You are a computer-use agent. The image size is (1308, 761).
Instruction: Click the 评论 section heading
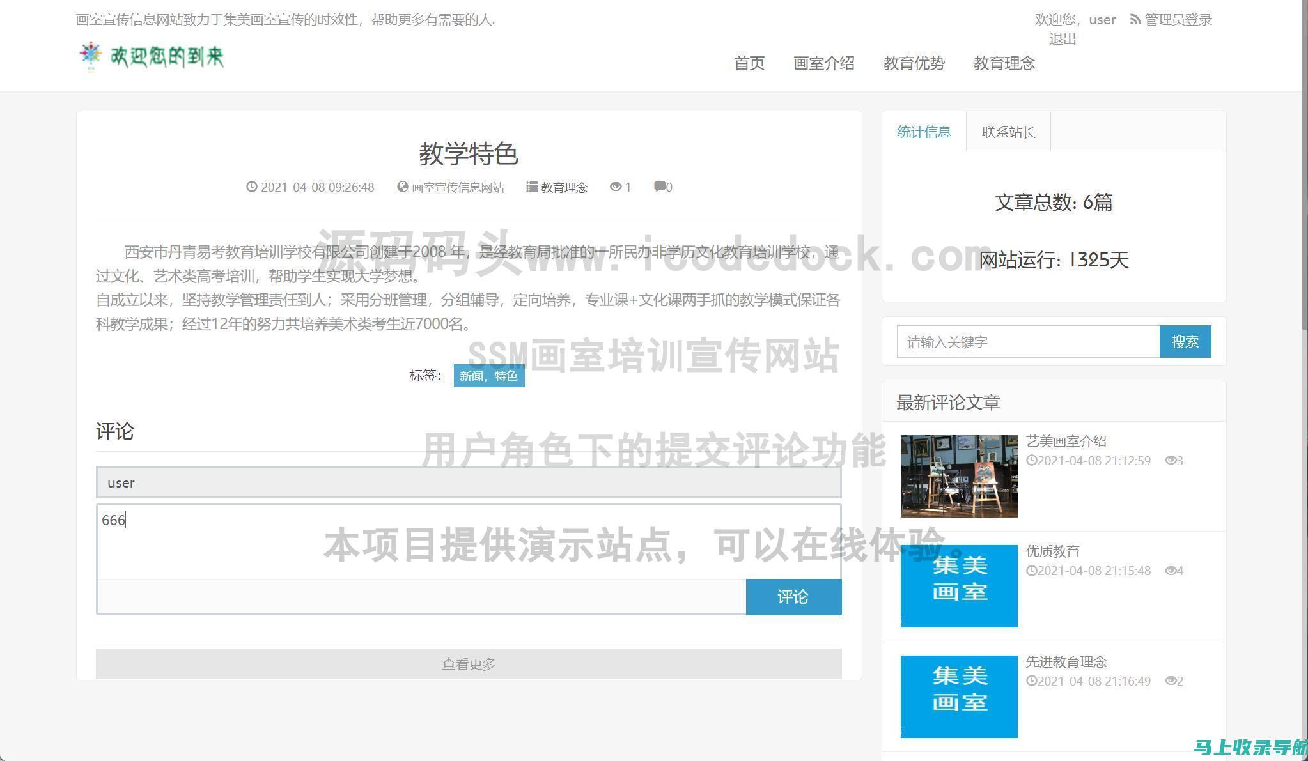(x=114, y=431)
